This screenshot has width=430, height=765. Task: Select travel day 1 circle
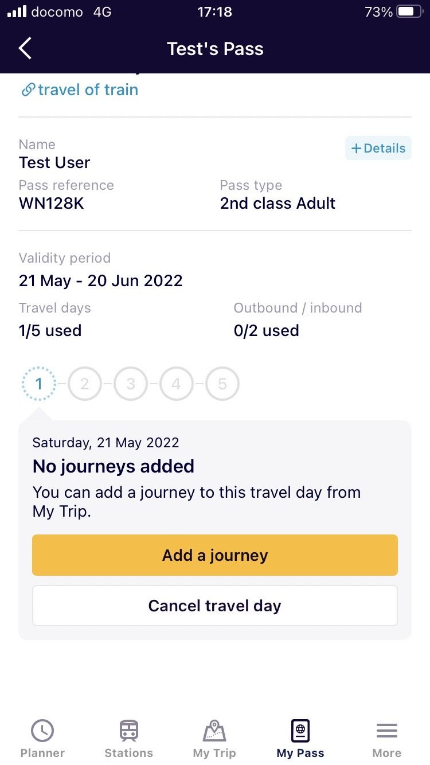tap(39, 384)
